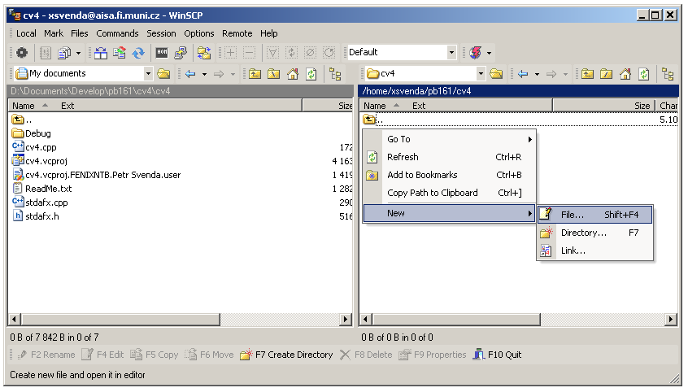Refresh the local panel icon

(x=311, y=74)
